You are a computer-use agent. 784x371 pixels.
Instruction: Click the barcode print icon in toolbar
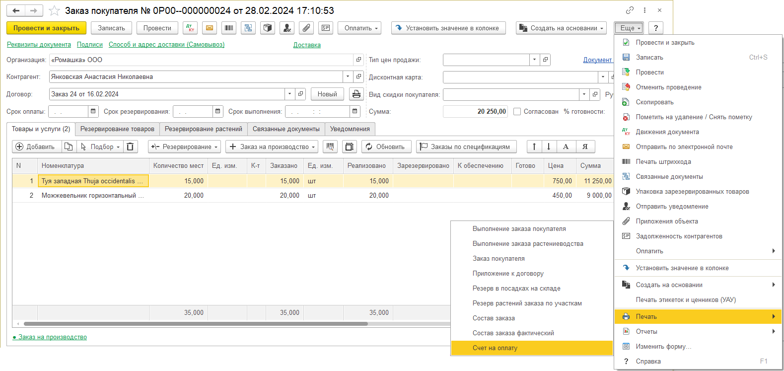[x=229, y=28]
